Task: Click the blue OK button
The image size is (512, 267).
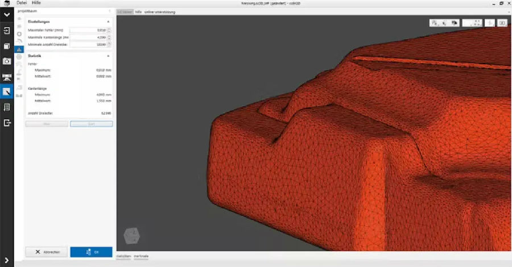Action: click(x=91, y=252)
